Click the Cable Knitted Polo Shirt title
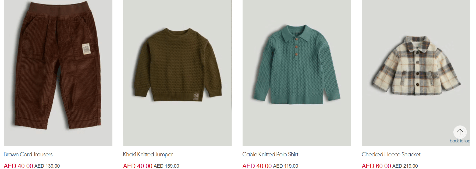Viewport: 476px width, 169px height. 270,154
